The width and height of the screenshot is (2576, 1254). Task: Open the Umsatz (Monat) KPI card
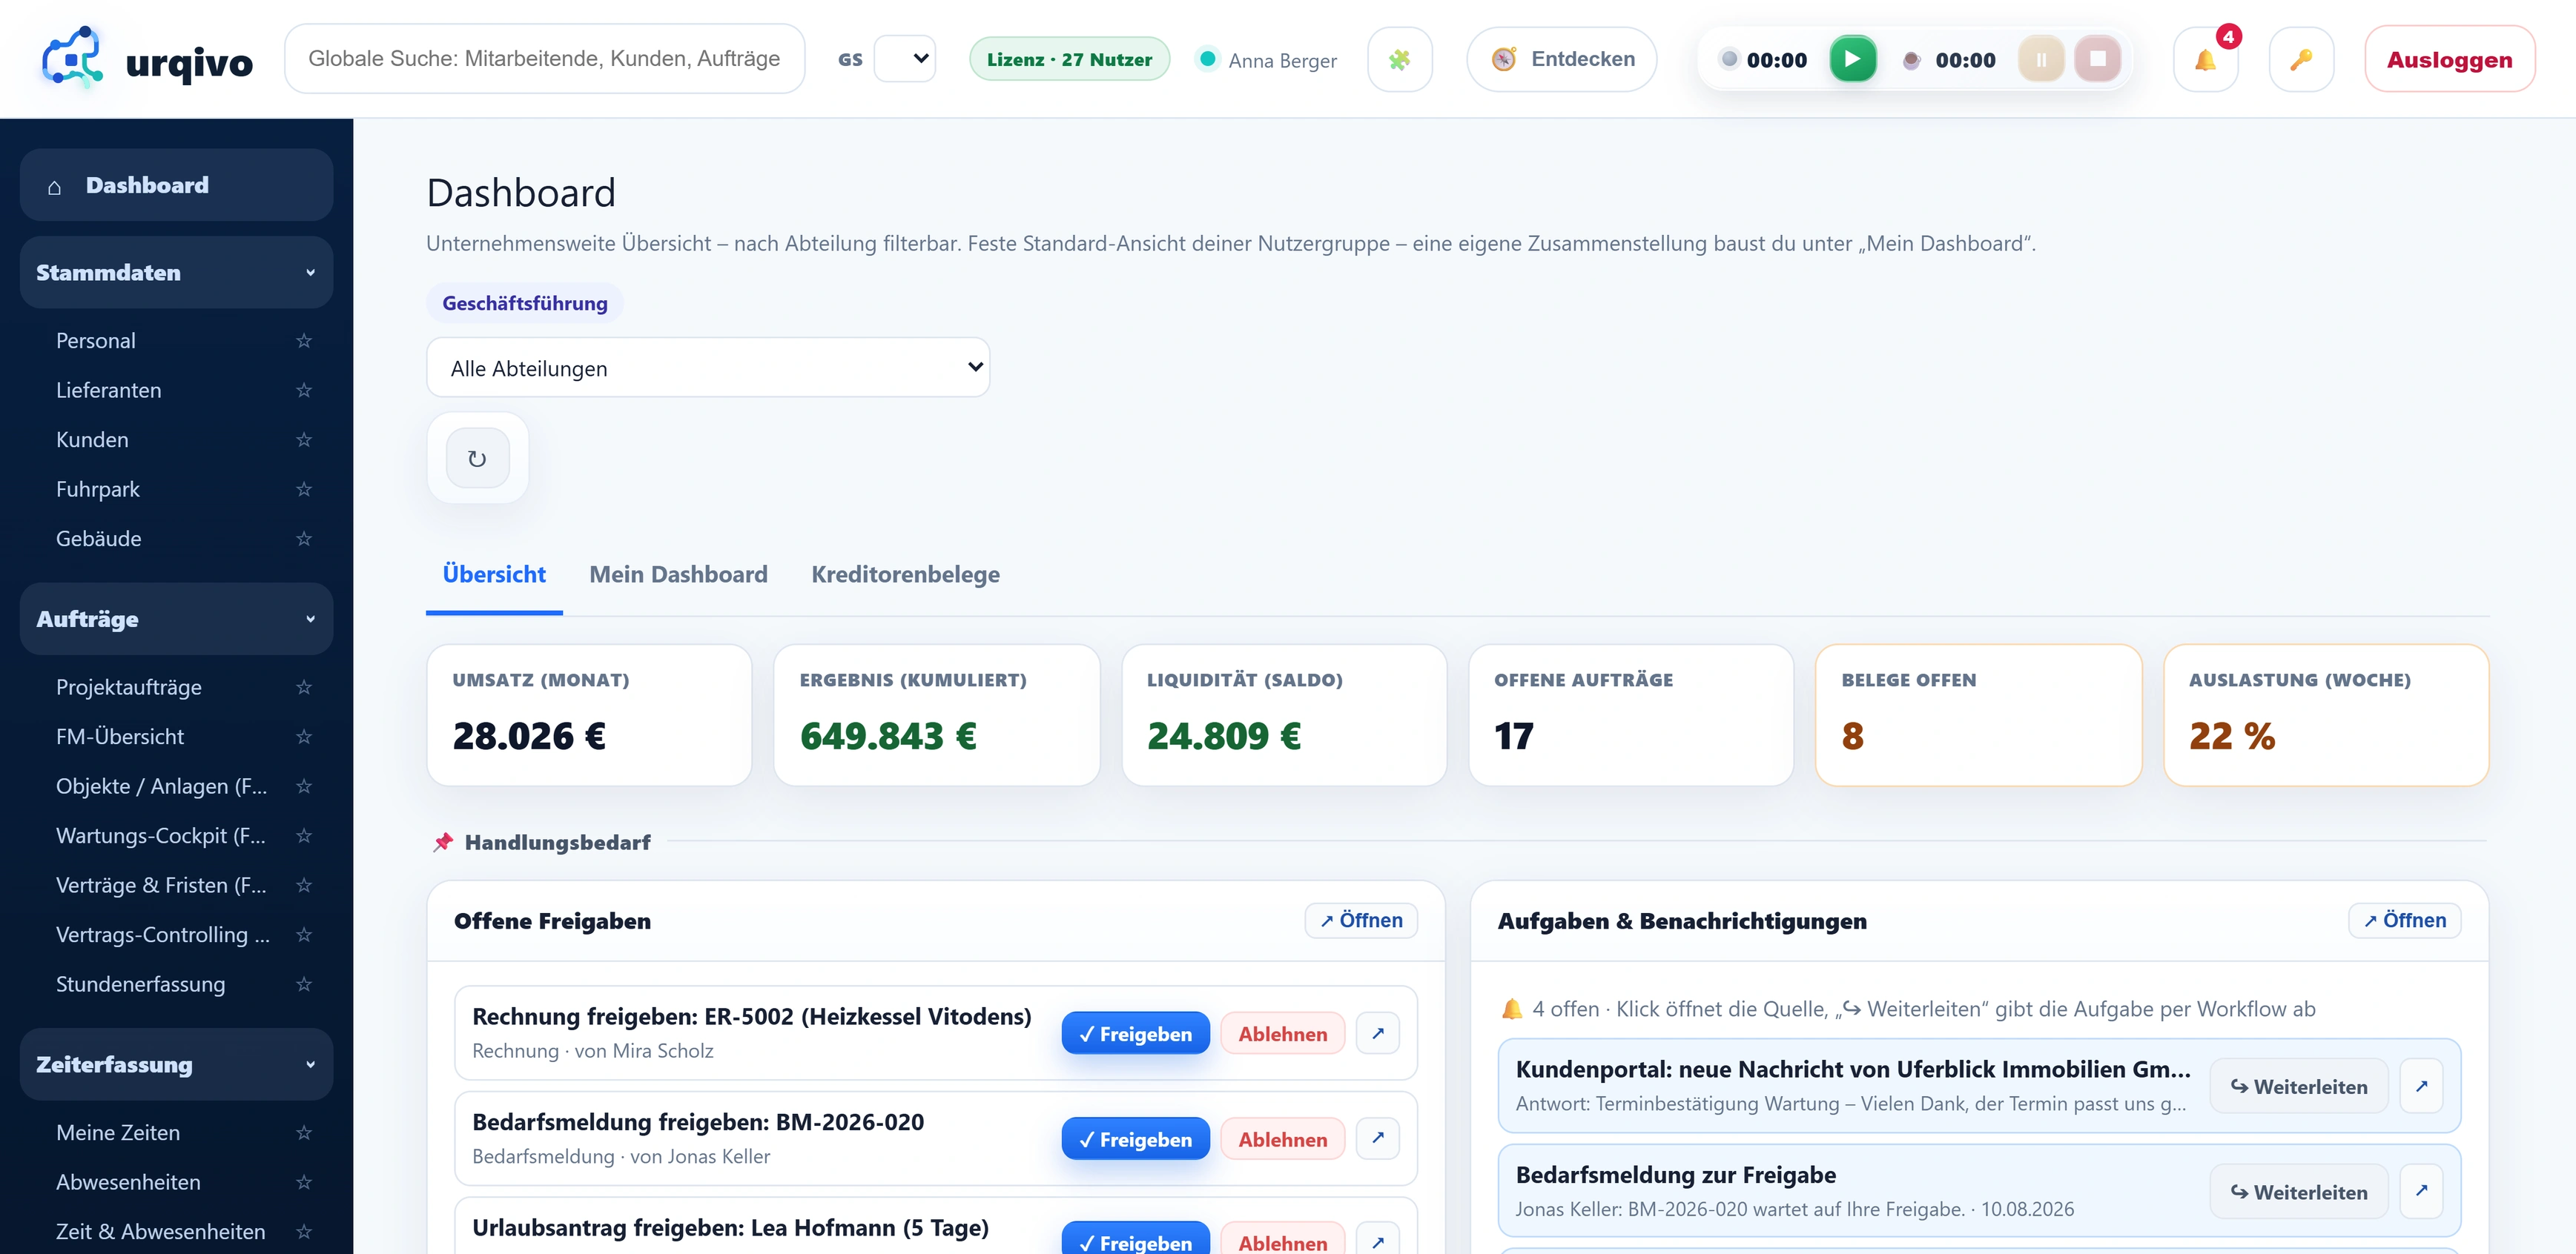[x=589, y=714]
